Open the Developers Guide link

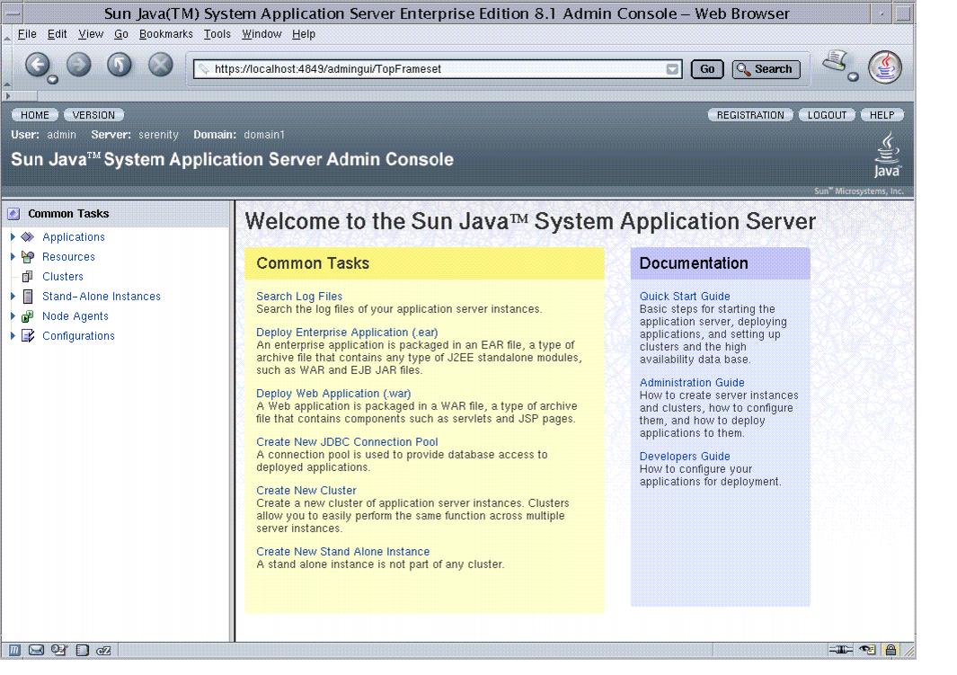coord(684,456)
